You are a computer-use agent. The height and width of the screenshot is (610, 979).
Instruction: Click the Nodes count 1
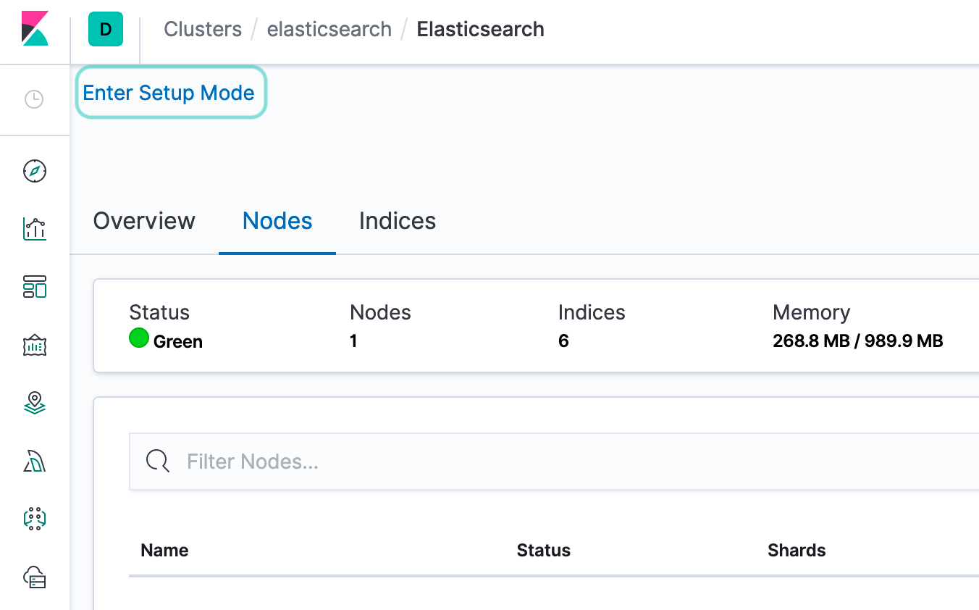pos(353,341)
